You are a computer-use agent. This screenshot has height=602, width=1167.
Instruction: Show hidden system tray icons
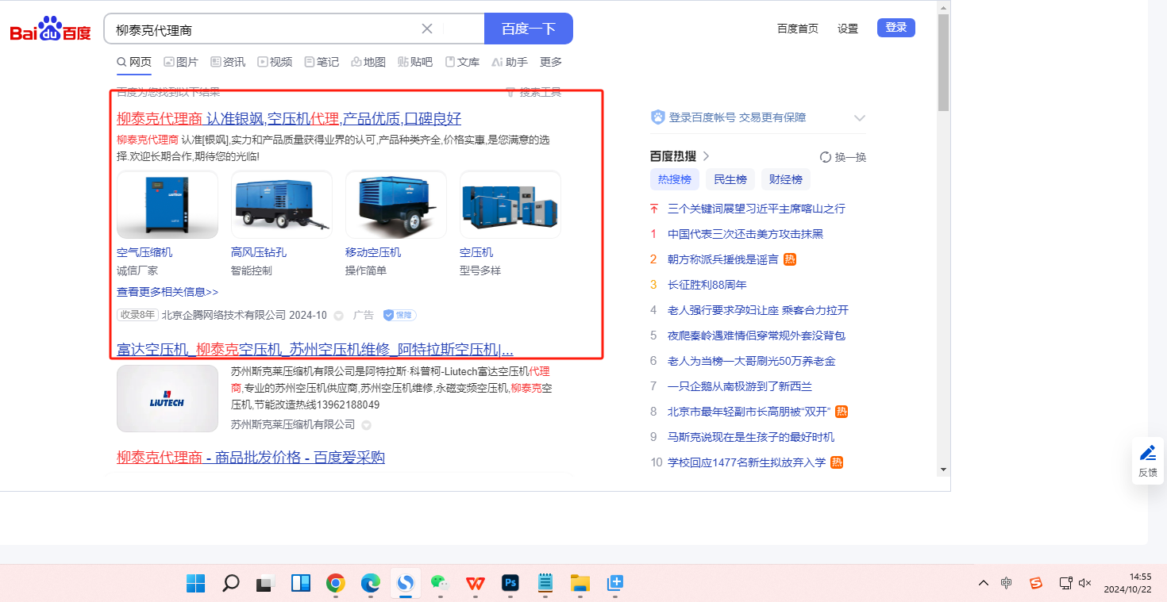(984, 584)
